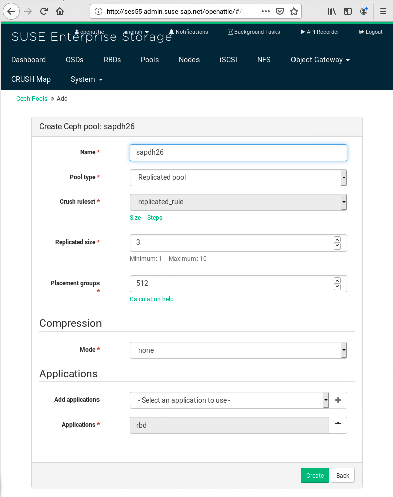
Task: Click the browser back arrow
Action: 11,11
